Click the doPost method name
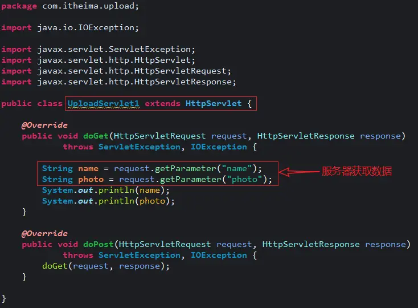The width and height of the screenshot is (418, 308). click(99, 244)
